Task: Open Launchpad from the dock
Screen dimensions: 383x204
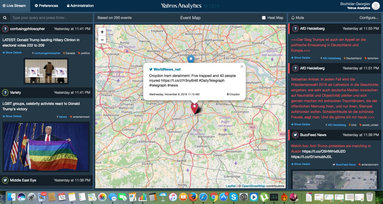Action: [32, 197]
